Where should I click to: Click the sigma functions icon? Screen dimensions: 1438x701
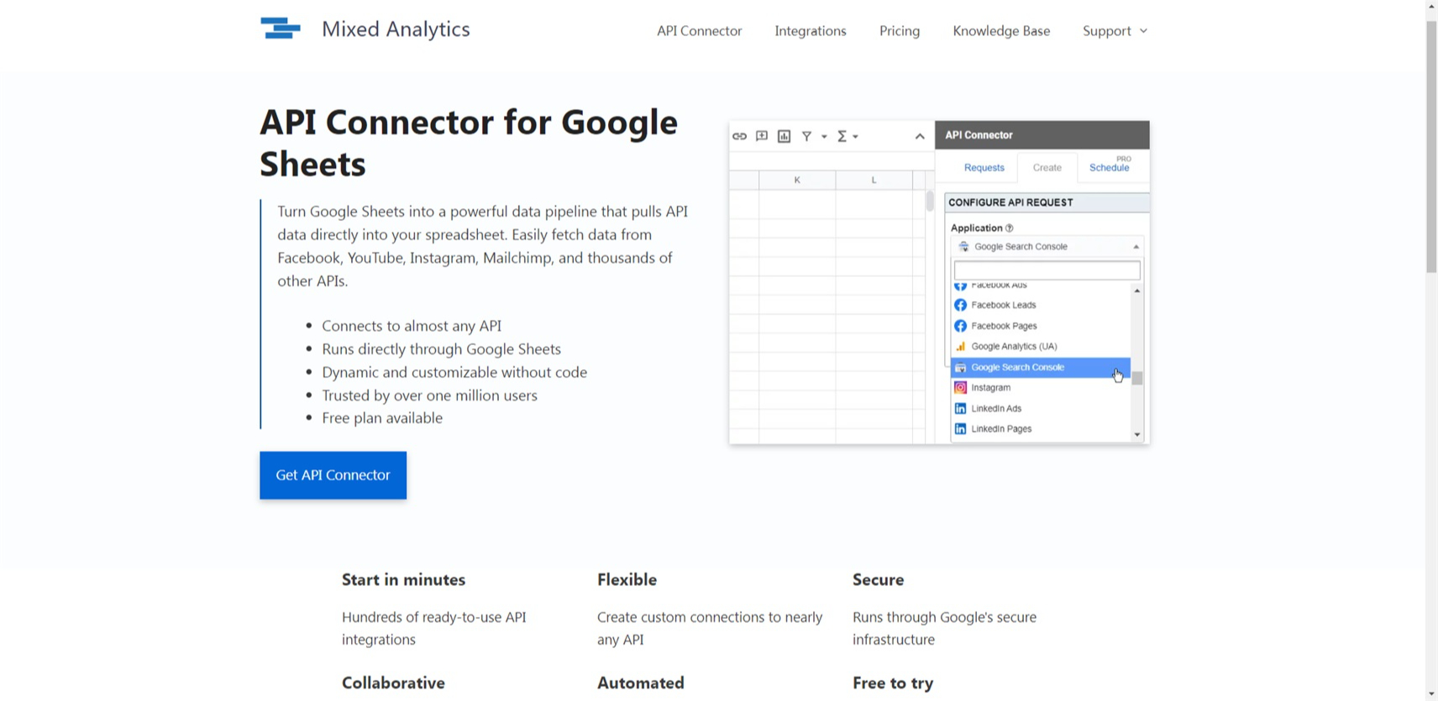[x=842, y=136]
